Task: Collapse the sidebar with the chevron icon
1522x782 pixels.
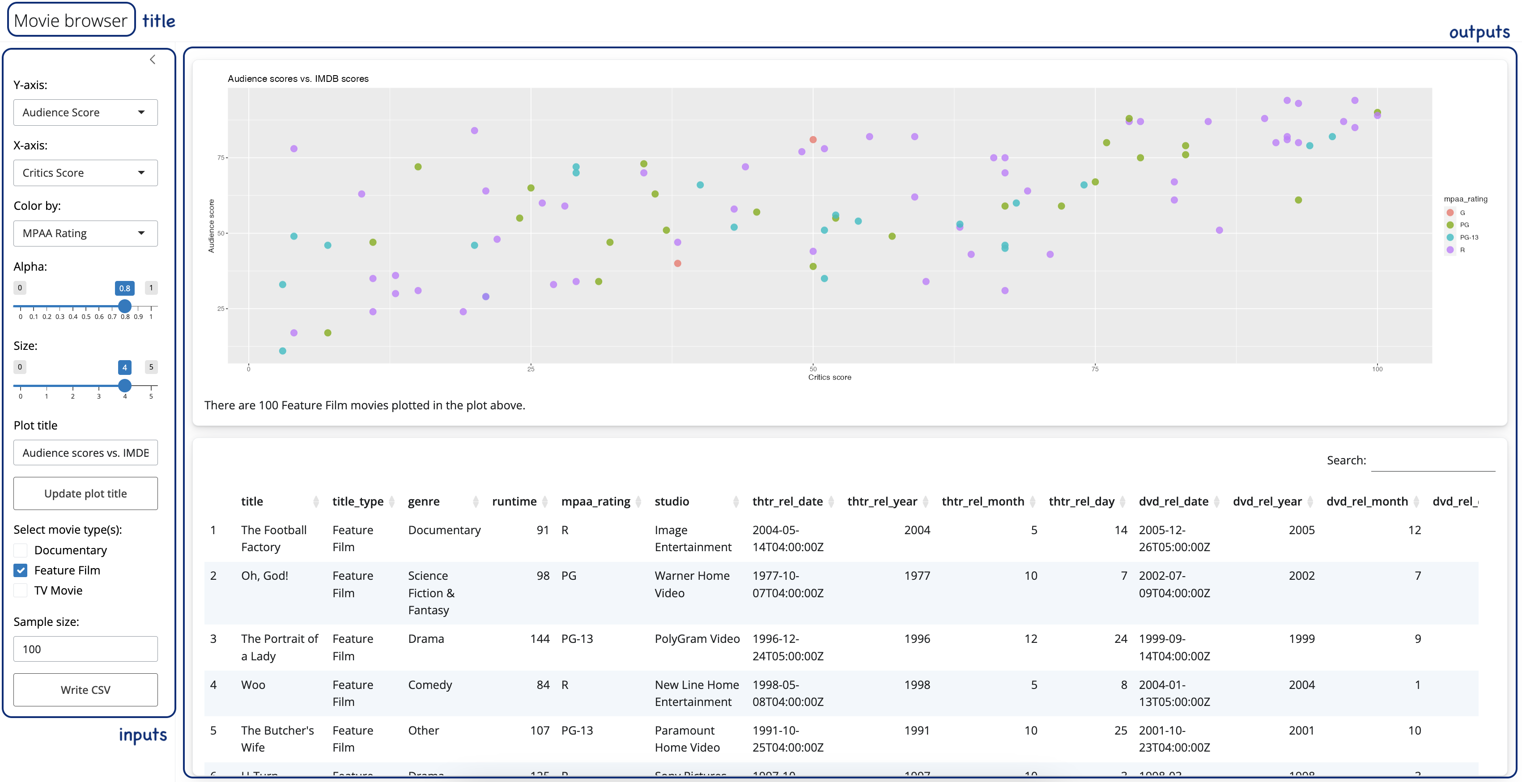Action: [x=153, y=59]
